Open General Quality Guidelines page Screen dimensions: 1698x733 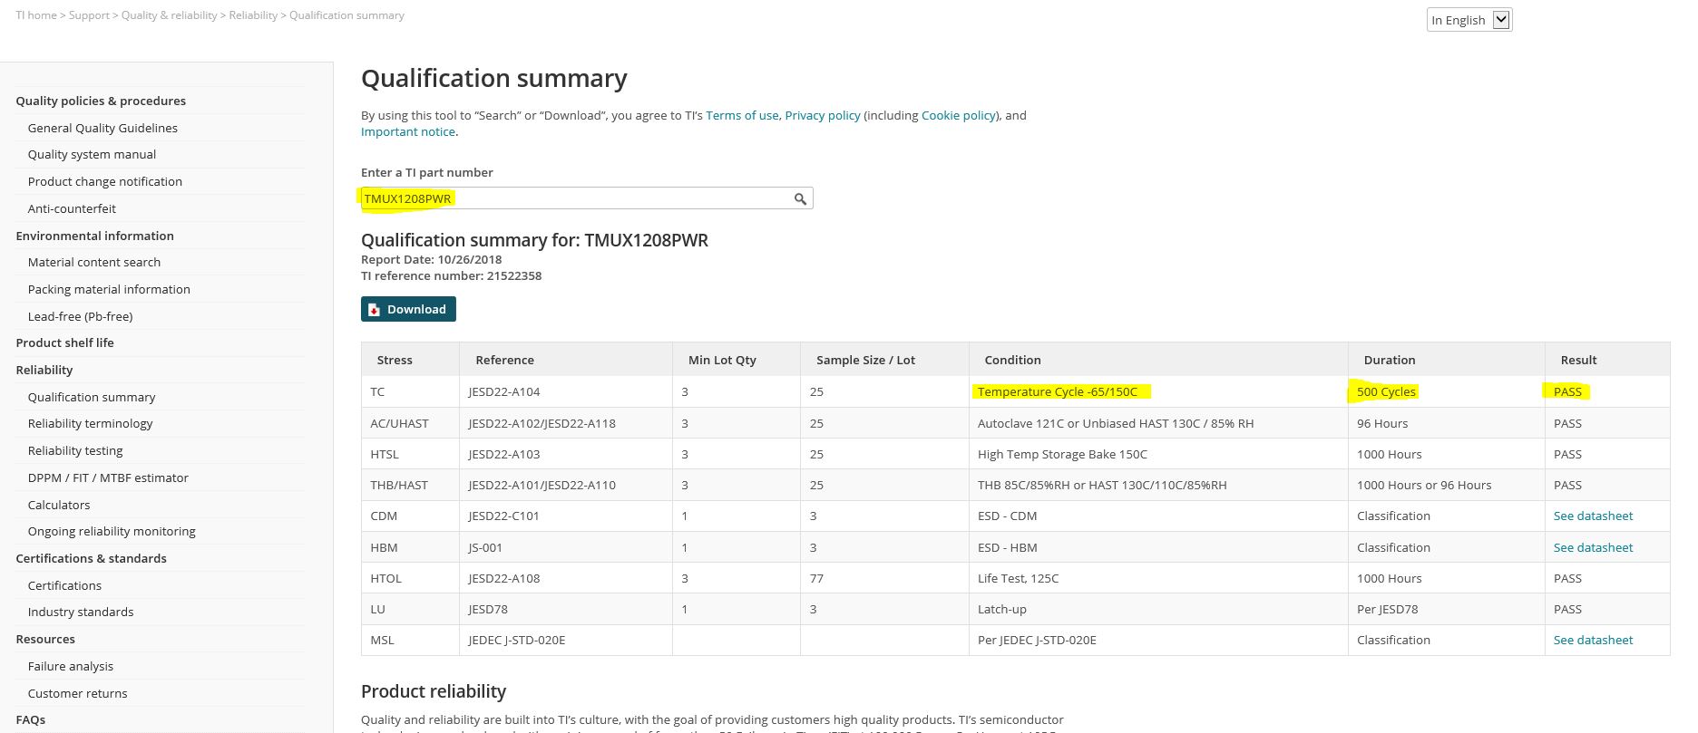coord(102,128)
